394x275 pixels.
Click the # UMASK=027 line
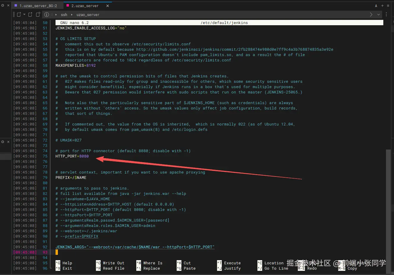(x=69, y=140)
